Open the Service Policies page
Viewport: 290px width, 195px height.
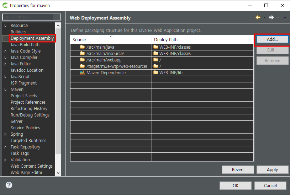pyautogui.click(x=25, y=128)
